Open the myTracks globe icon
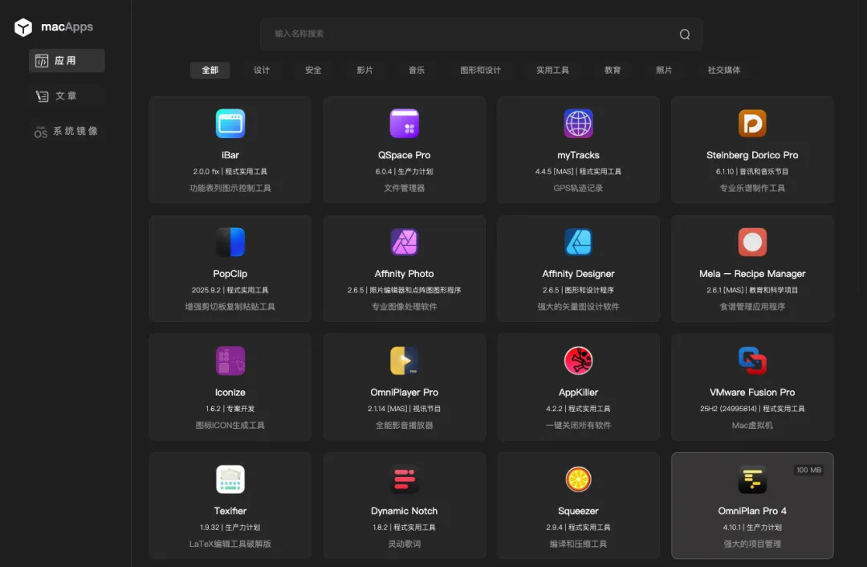This screenshot has width=867, height=567. 578,124
